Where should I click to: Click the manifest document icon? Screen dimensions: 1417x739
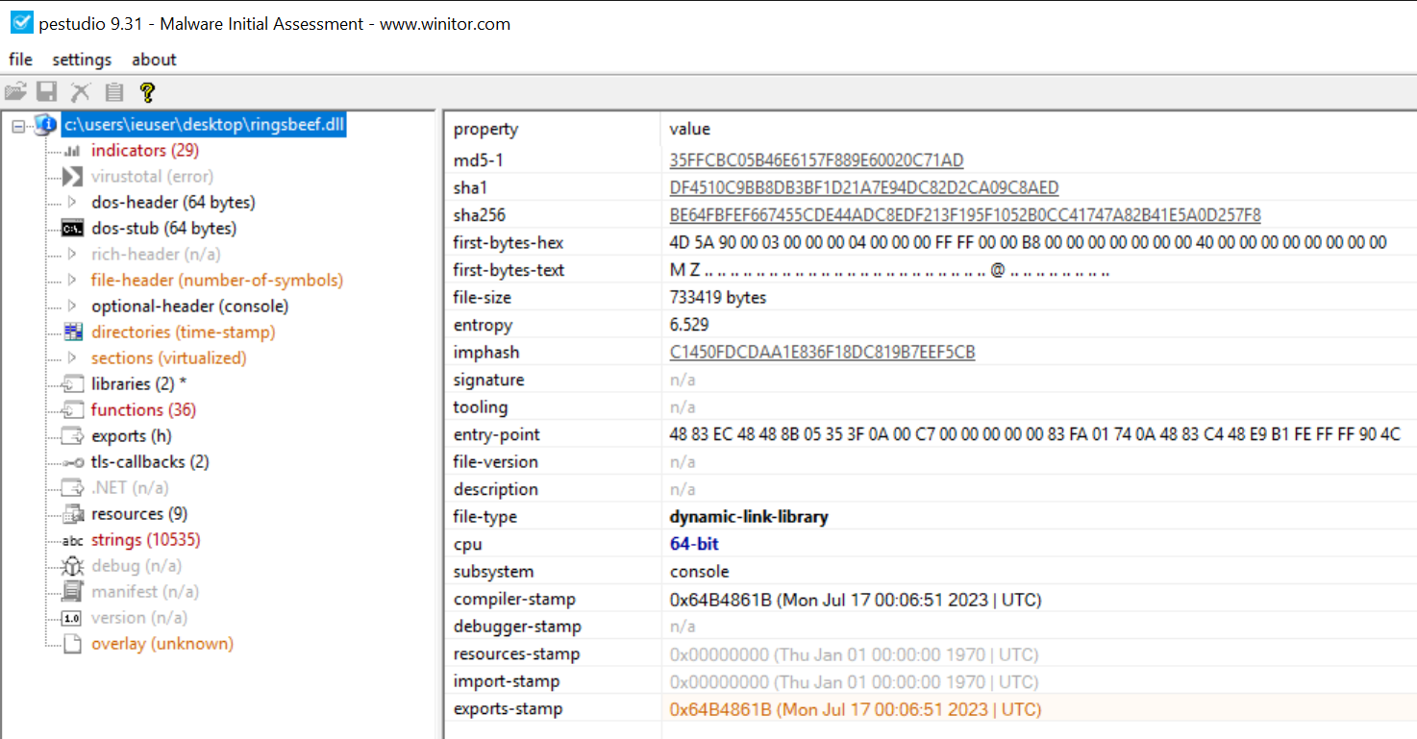click(x=73, y=592)
